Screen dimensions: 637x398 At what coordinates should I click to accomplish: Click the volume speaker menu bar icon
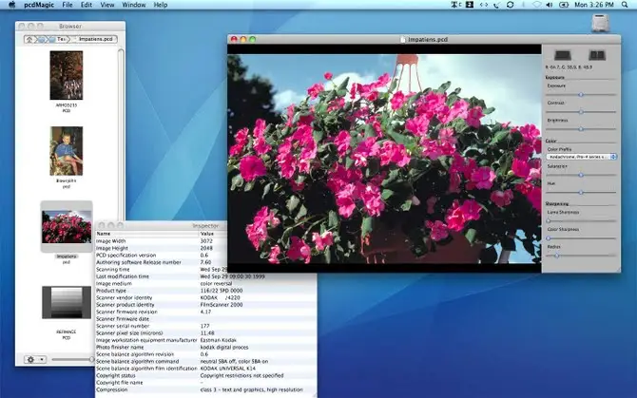click(x=550, y=5)
